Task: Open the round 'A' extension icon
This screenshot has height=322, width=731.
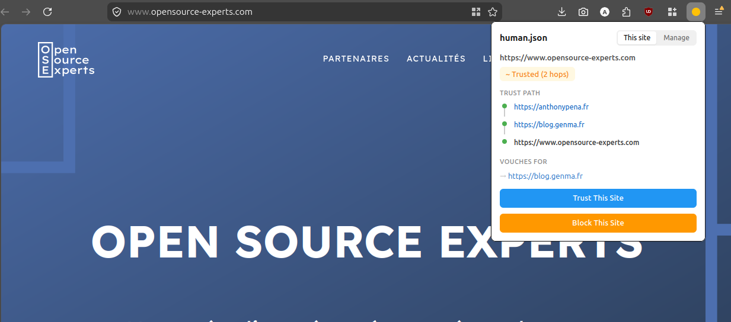Action: point(605,12)
